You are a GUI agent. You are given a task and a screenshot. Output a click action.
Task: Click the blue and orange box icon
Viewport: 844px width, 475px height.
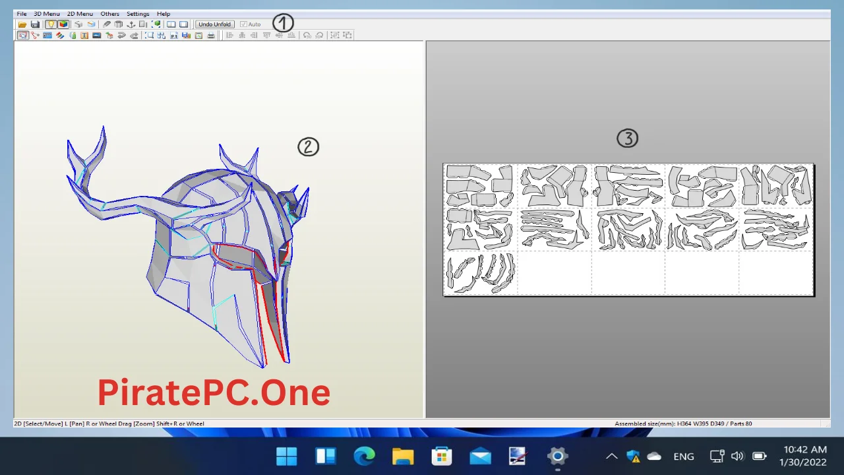91,24
